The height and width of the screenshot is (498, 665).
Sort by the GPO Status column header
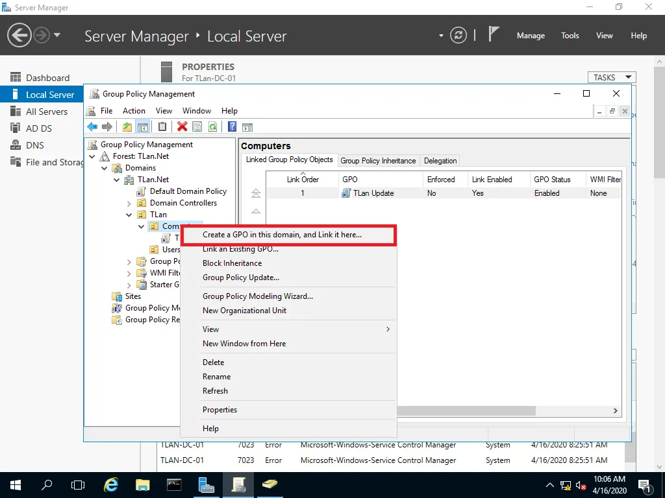coord(557,179)
